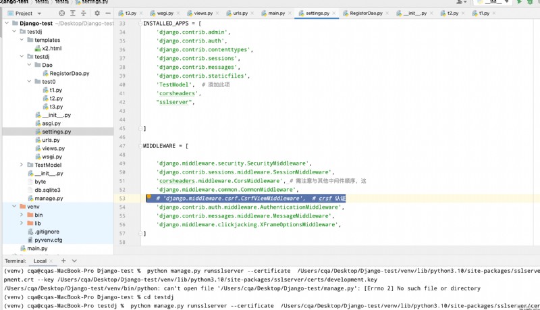Select the Local terminal tab
540x310 pixels.
pyautogui.click(x=40, y=261)
